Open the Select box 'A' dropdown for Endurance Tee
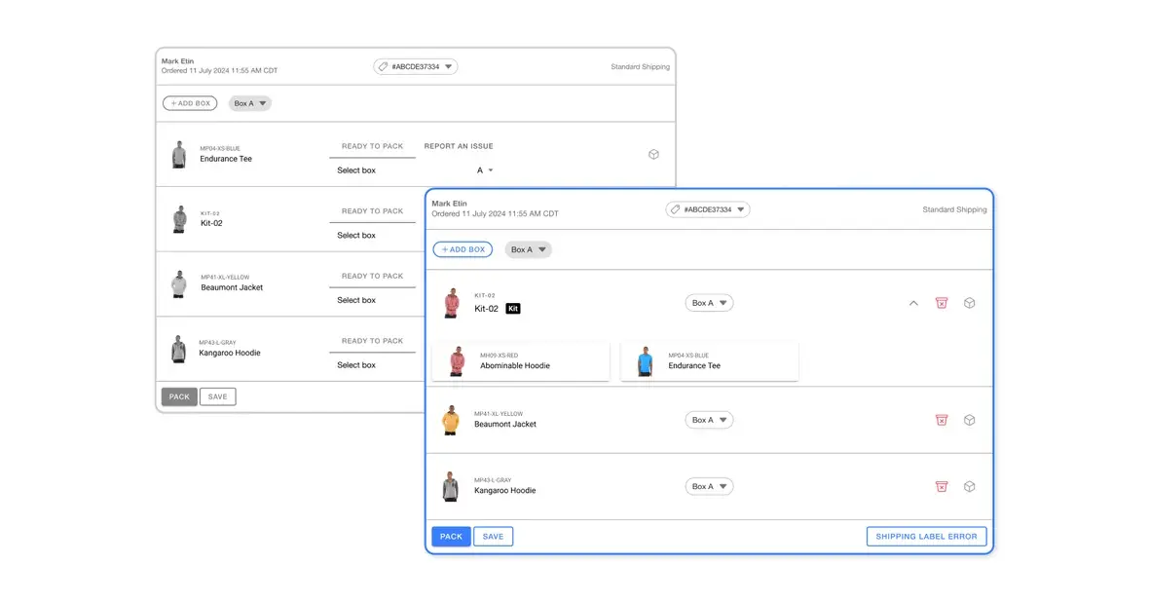Viewport: 1149px width, 602px height. coord(485,170)
